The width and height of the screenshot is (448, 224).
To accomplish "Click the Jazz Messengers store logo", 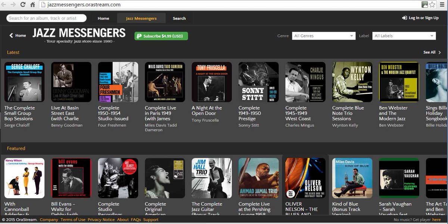I will coord(79,35).
